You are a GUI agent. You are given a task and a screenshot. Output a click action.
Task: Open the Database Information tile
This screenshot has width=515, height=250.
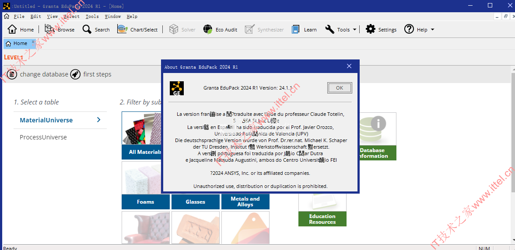(x=377, y=136)
